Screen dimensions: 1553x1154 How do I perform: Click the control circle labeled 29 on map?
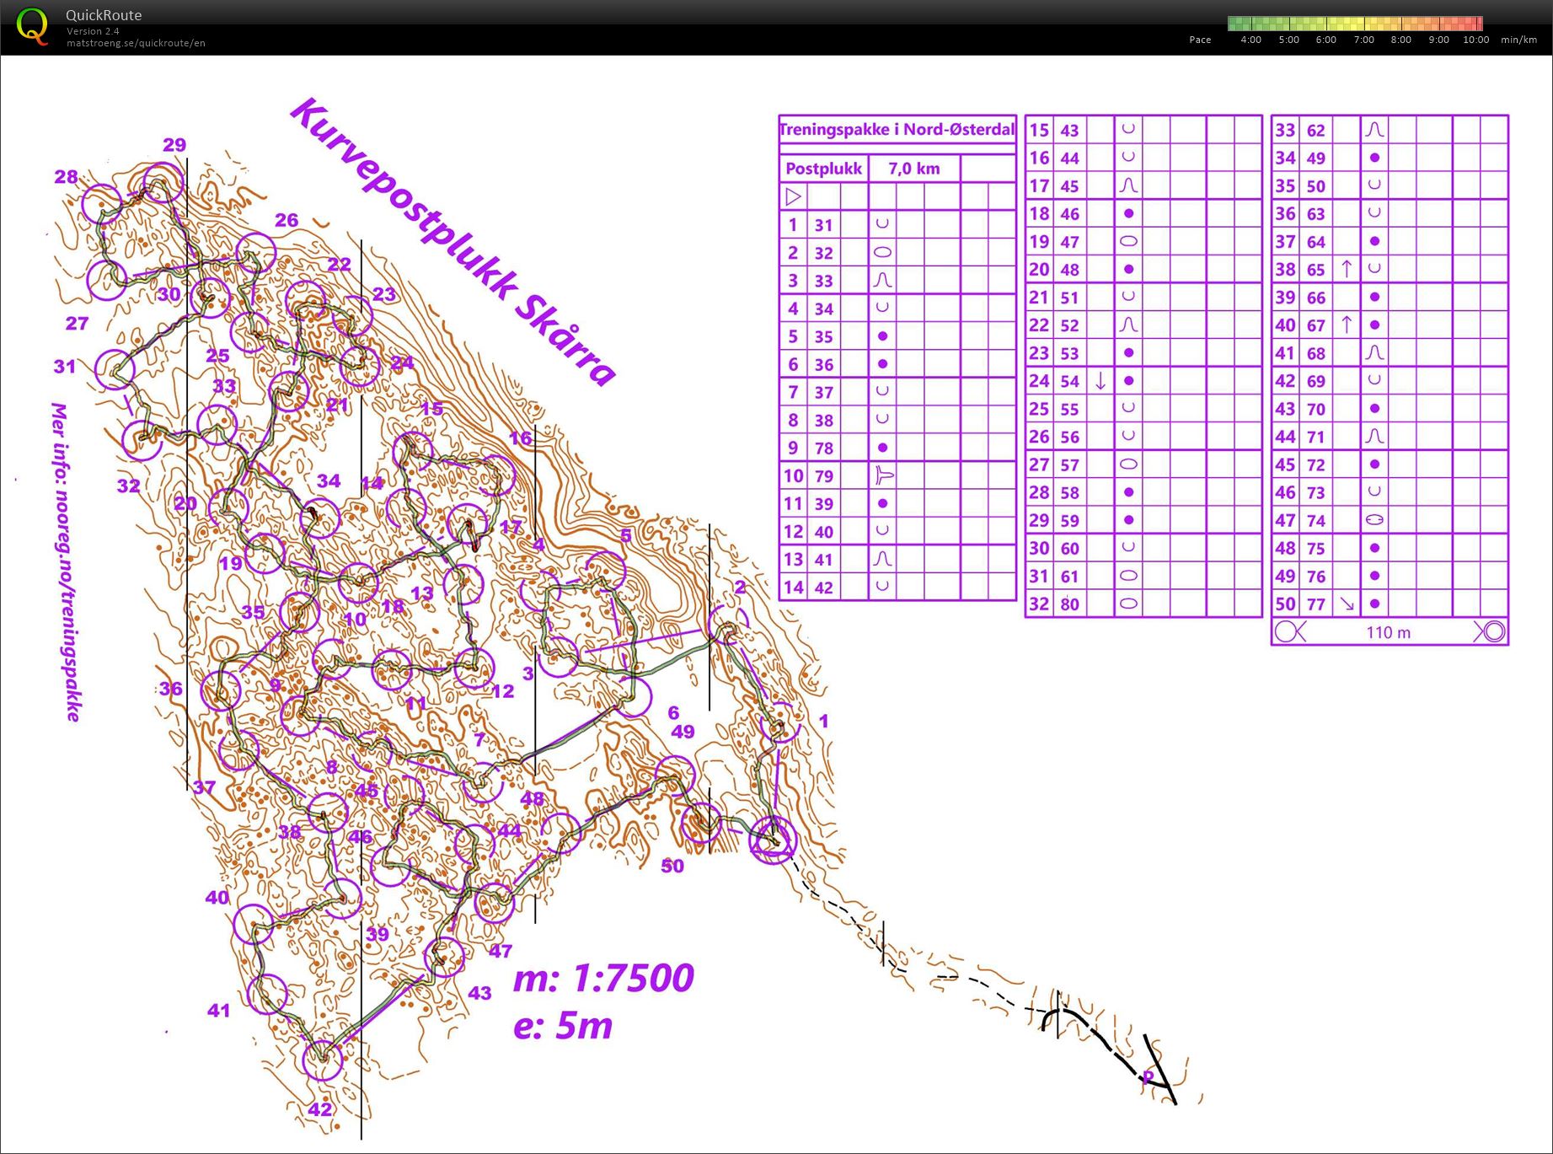click(163, 183)
